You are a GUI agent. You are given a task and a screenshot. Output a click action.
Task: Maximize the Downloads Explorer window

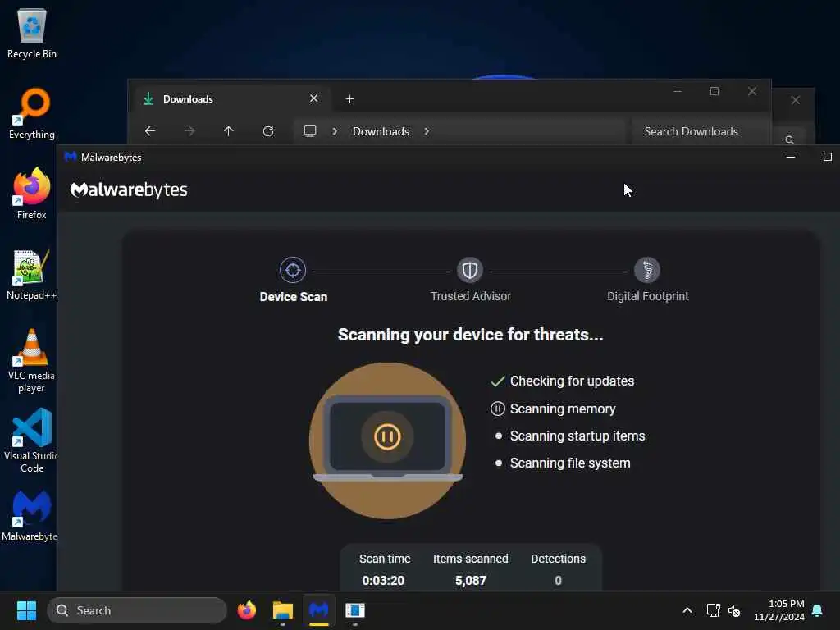coord(714,92)
